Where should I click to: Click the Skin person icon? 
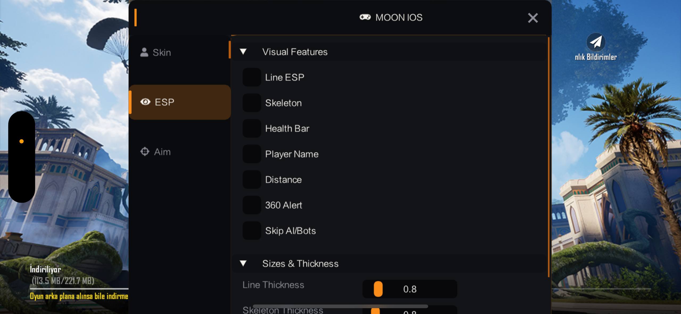[x=144, y=52]
